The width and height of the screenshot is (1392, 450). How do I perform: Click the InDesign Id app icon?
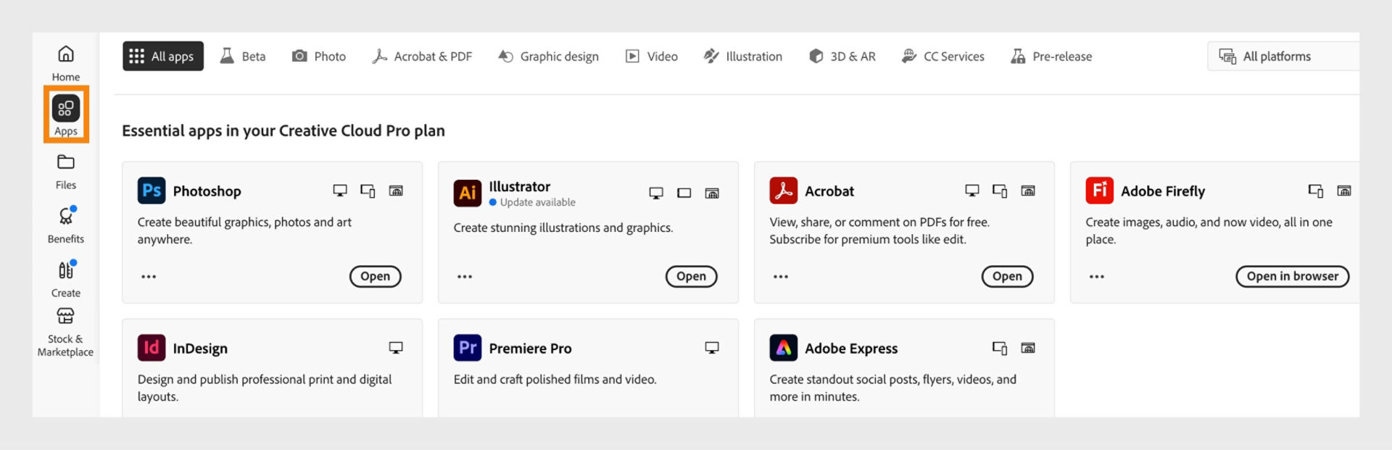(152, 348)
